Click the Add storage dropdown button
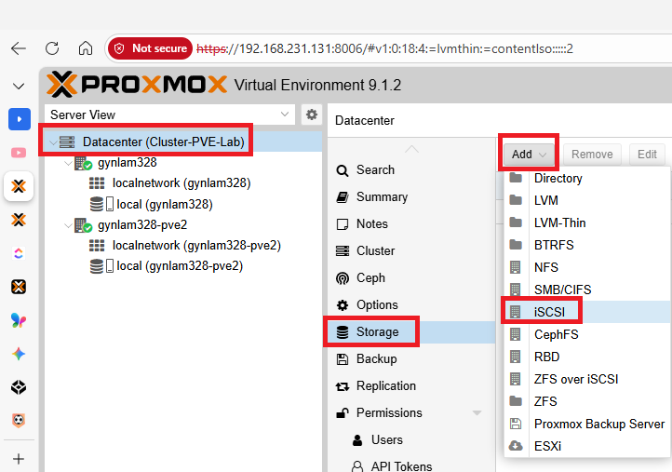 pos(529,155)
